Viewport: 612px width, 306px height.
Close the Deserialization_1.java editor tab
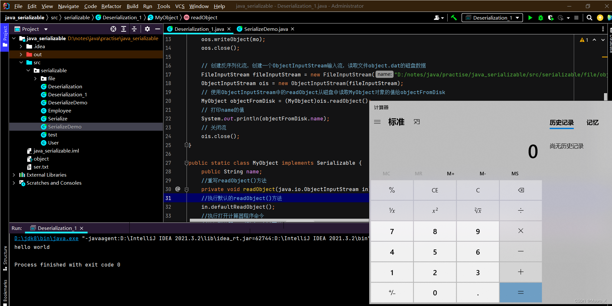(229, 29)
